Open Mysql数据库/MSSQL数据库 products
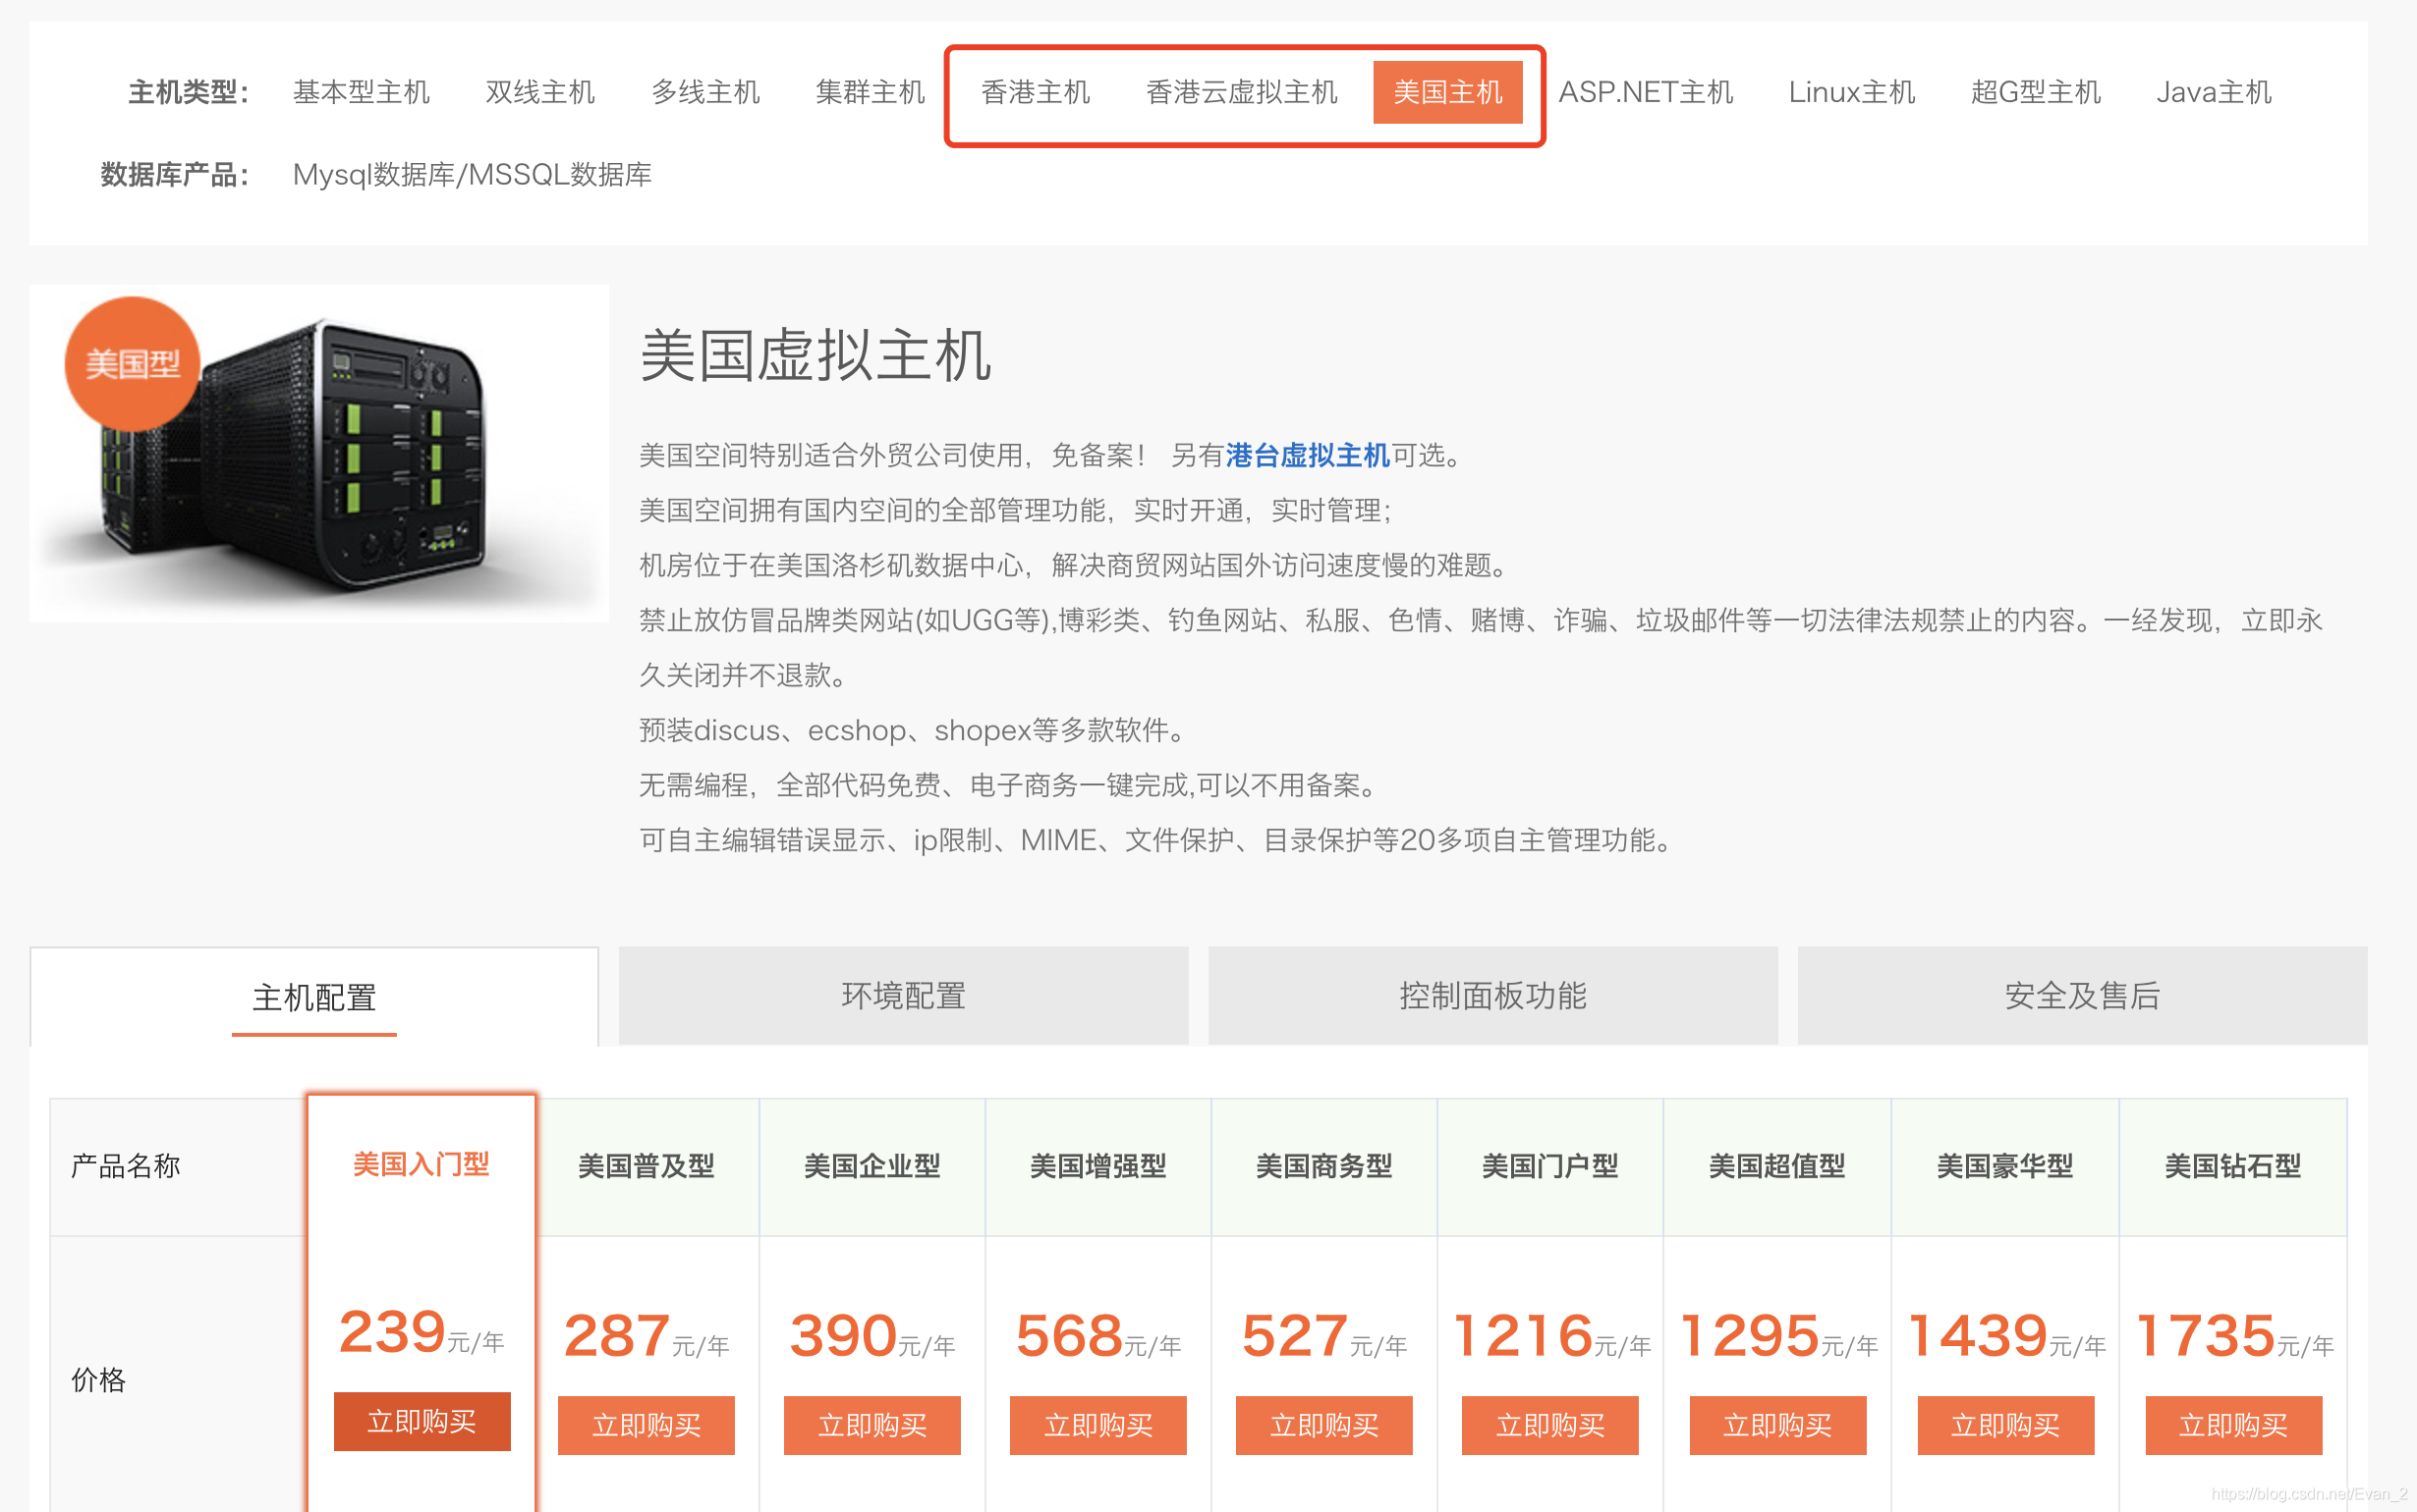 472,173
